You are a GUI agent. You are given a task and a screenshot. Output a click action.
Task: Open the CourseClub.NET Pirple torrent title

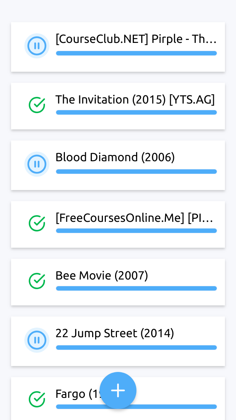(x=136, y=39)
